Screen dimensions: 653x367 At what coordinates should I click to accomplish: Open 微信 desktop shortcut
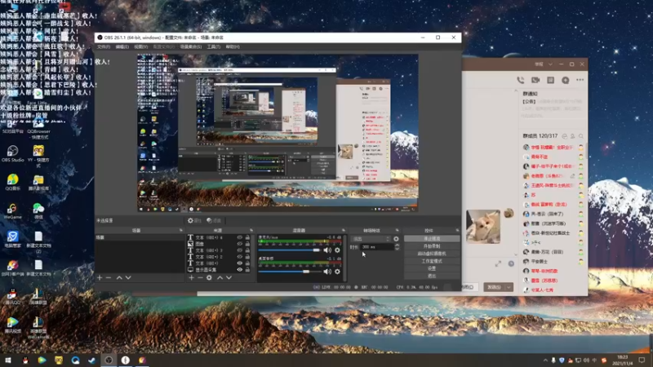(38, 210)
